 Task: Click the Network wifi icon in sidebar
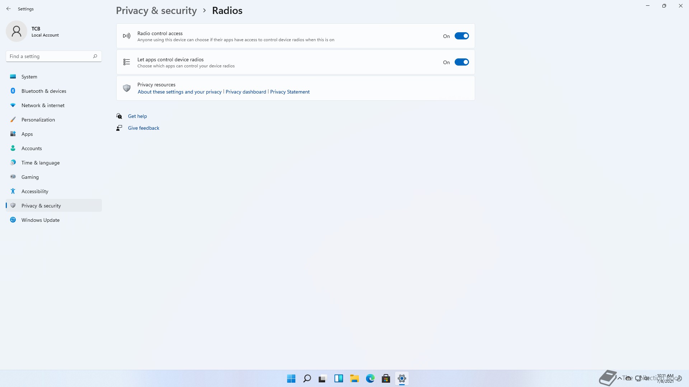pyautogui.click(x=13, y=105)
